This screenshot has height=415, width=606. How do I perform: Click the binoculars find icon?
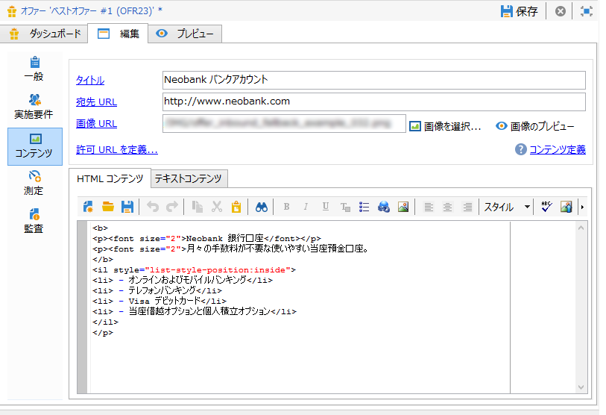point(262,207)
